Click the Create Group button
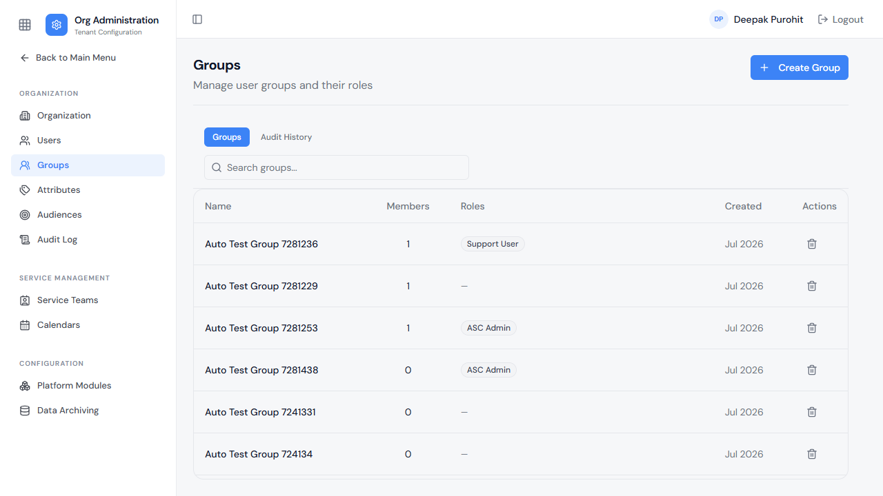The width and height of the screenshot is (883, 496). [x=800, y=68]
